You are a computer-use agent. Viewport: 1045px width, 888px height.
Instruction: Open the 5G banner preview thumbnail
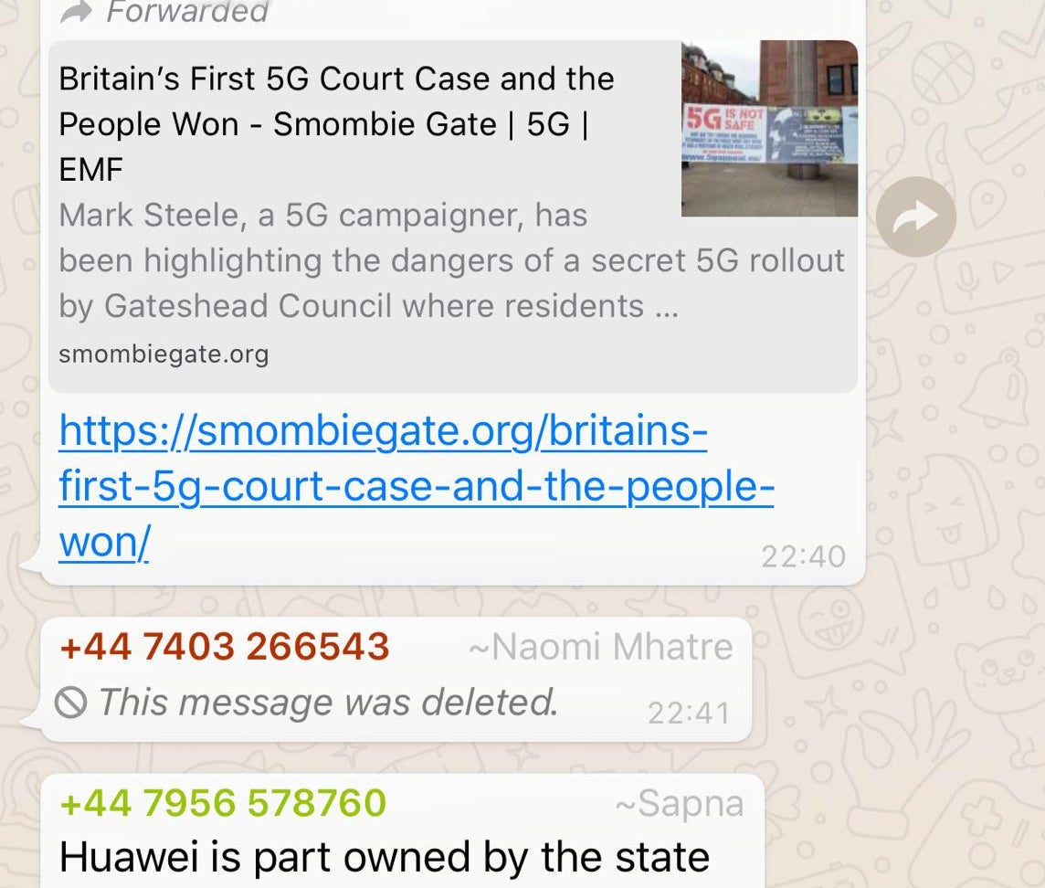(769, 128)
